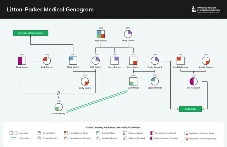Select the Sophia Parker name label
This screenshot has height=147, width=227.
pyautogui.click(x=155, y=88)
